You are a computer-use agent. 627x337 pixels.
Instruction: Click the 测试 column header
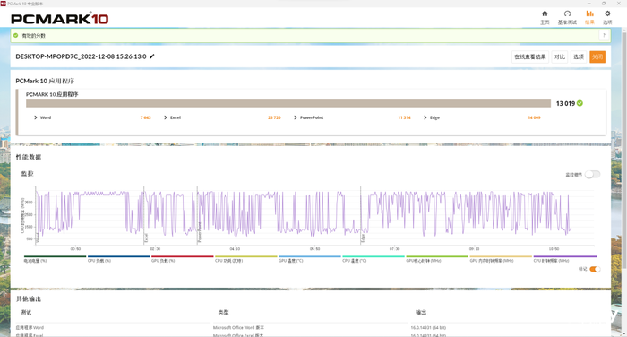[26, 312]
